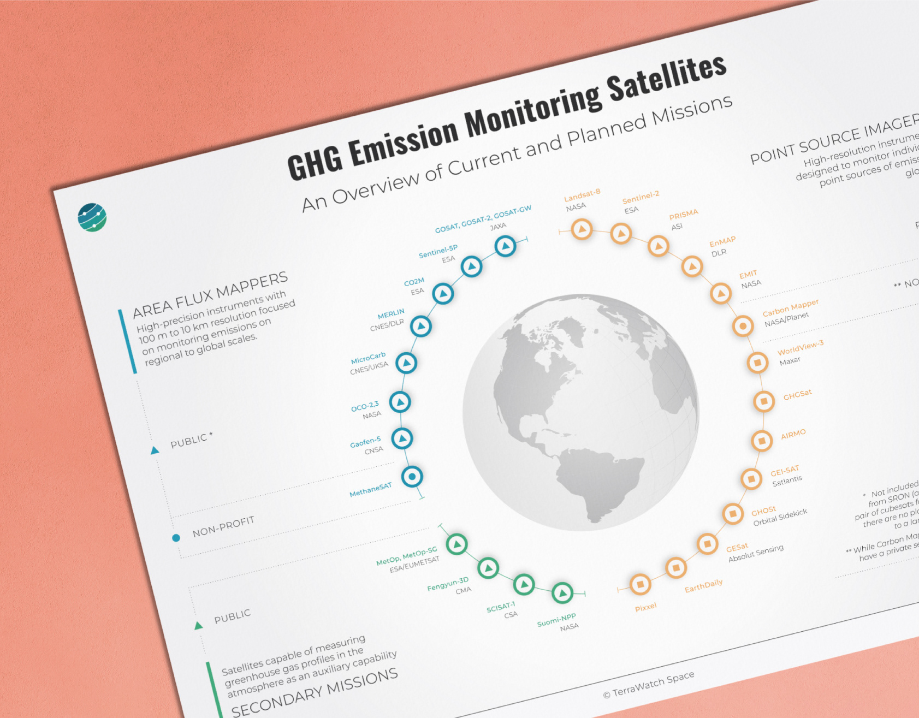
Task: Click the 'Maxar' label text
Action: (x=790, y=361)
